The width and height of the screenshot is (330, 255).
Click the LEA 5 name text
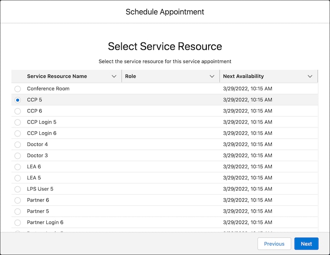[x=34, y=178]
